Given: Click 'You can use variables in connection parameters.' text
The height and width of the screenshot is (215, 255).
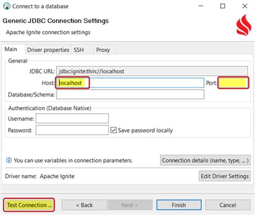Looking at the screenshot, I should tap(73, 160).
